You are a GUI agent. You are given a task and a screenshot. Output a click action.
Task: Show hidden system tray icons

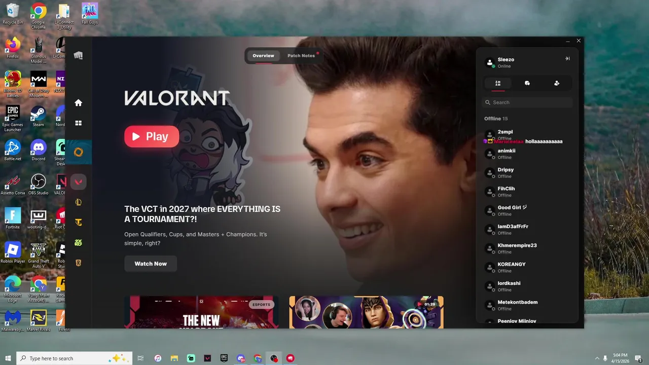(597, 358)
